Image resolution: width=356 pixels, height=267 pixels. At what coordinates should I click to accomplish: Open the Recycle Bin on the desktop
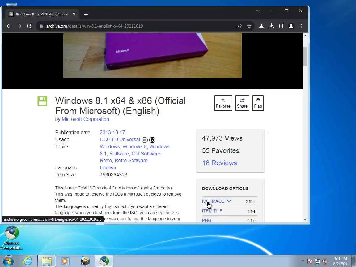11,4
